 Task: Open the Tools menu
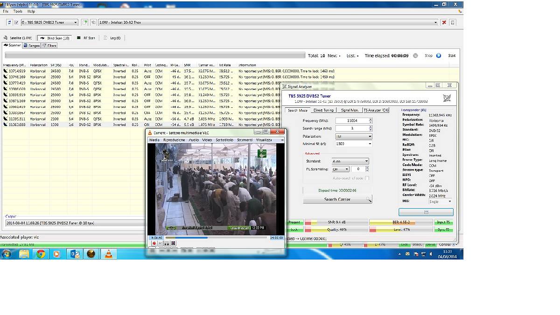18,11
